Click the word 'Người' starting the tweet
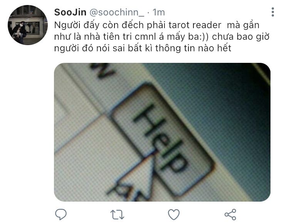Viewport: 289px width, 224px height. pos(67,25)
